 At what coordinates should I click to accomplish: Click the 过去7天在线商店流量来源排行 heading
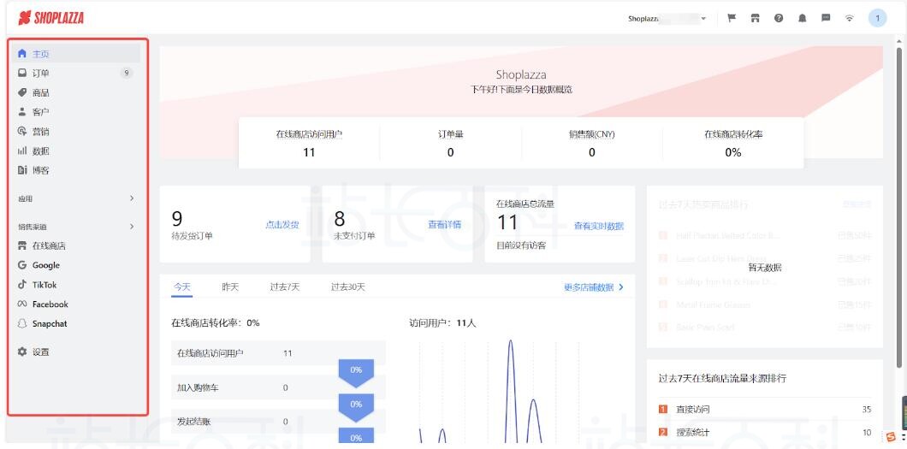(x=722, y=379)
